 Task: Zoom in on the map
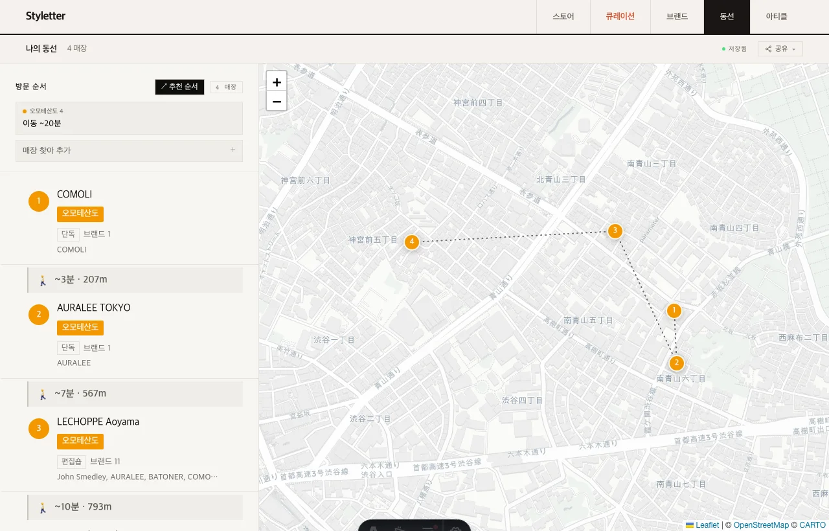(x=277, y=82)
